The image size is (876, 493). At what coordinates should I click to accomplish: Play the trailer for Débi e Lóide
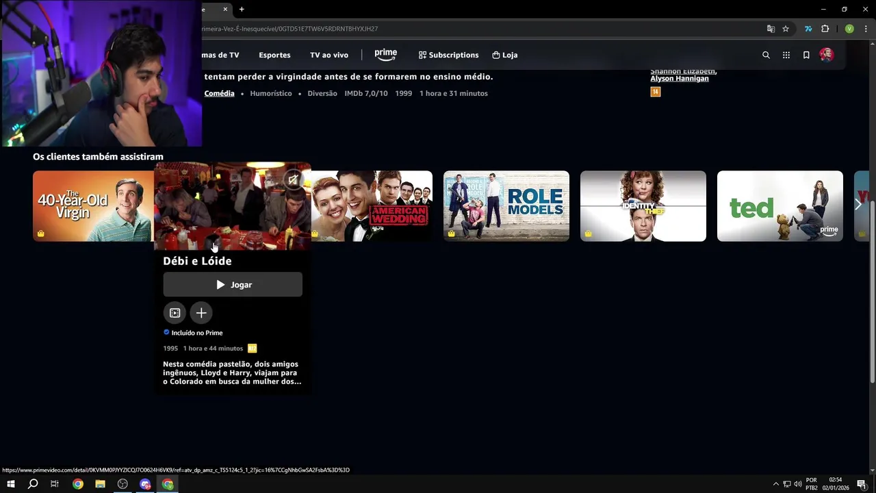pyautogui.click(x=175, y=313)
